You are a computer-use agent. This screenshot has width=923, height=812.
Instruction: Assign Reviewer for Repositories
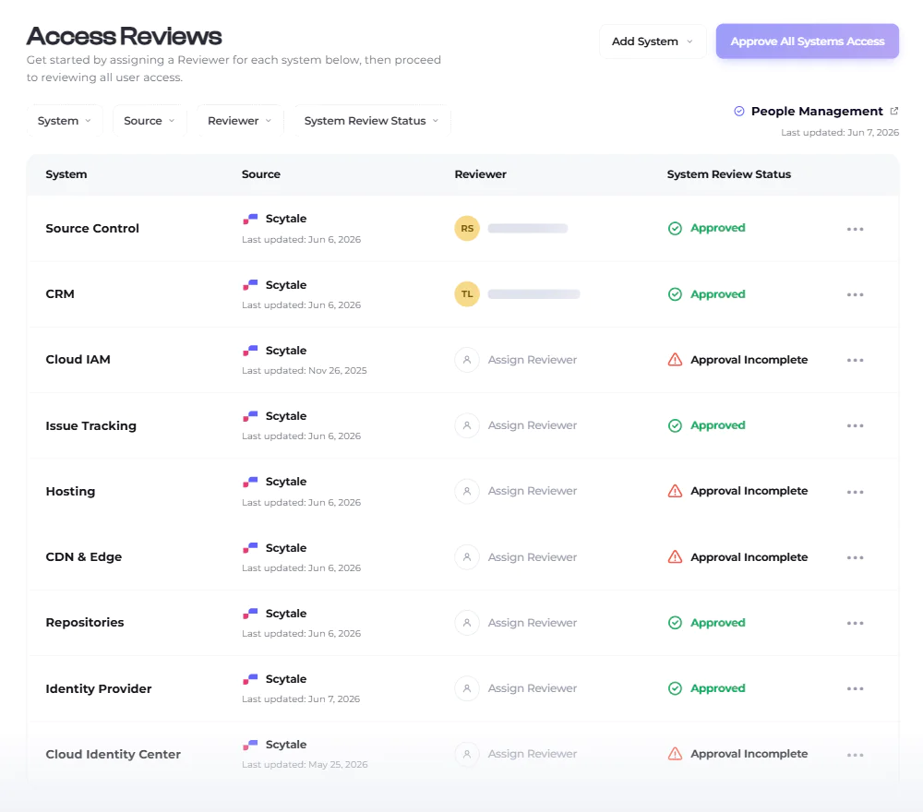(x=533, y=623)
